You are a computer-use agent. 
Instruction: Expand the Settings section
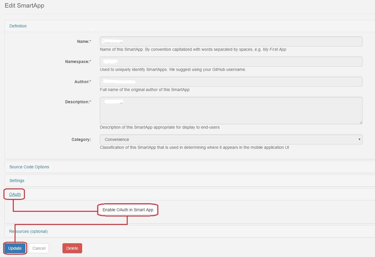coord(17,180)
